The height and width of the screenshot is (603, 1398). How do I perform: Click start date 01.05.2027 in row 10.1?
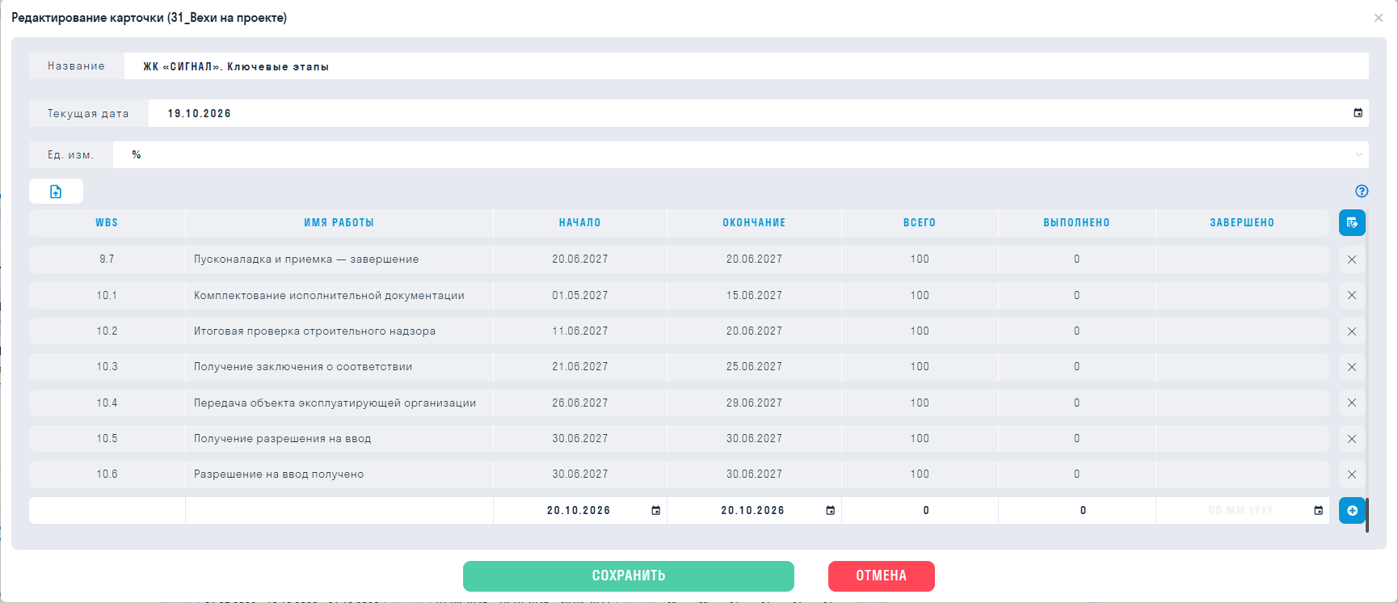(x=580, y=296)
